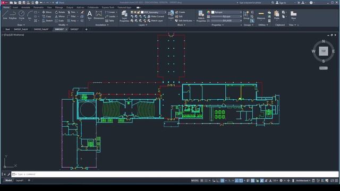Switch to the Layout1 tab

click(x=19, y=180)
